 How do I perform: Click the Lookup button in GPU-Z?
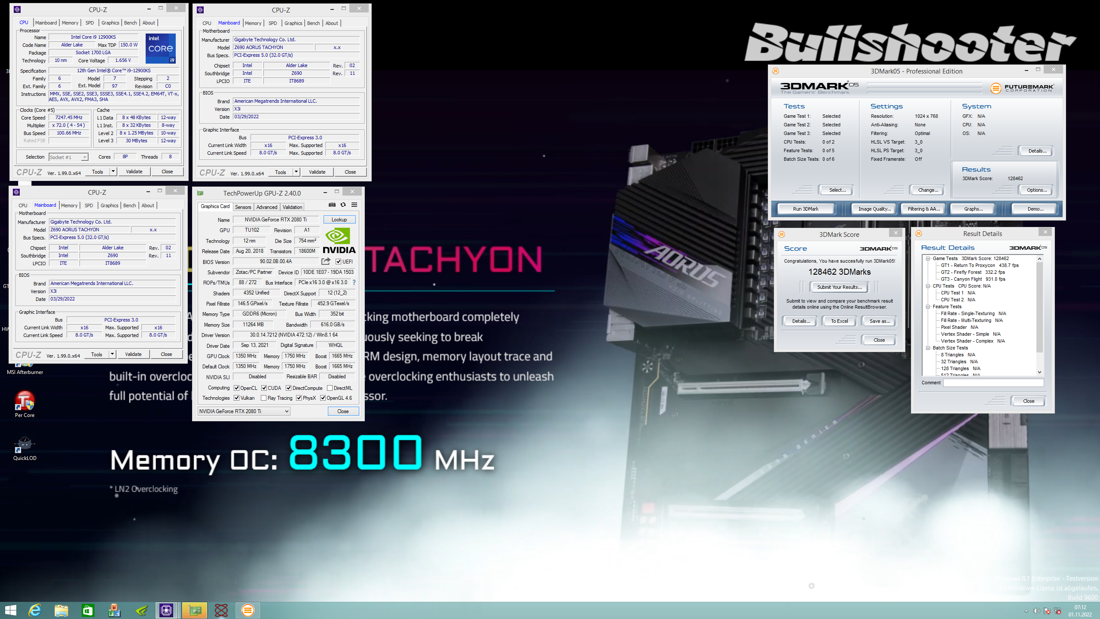[x=339, y=220]
